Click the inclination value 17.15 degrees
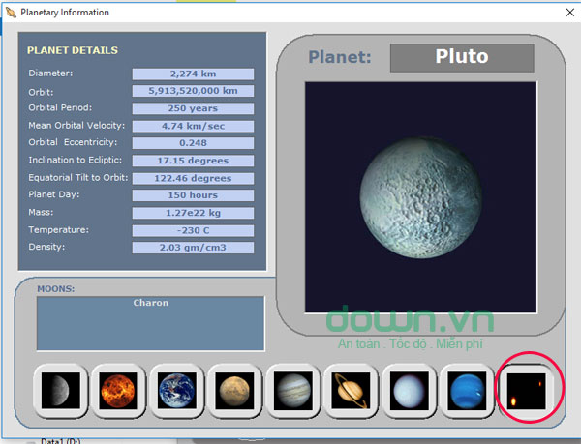Viewport: 581px width, 444px height. (x=193, y=161)
